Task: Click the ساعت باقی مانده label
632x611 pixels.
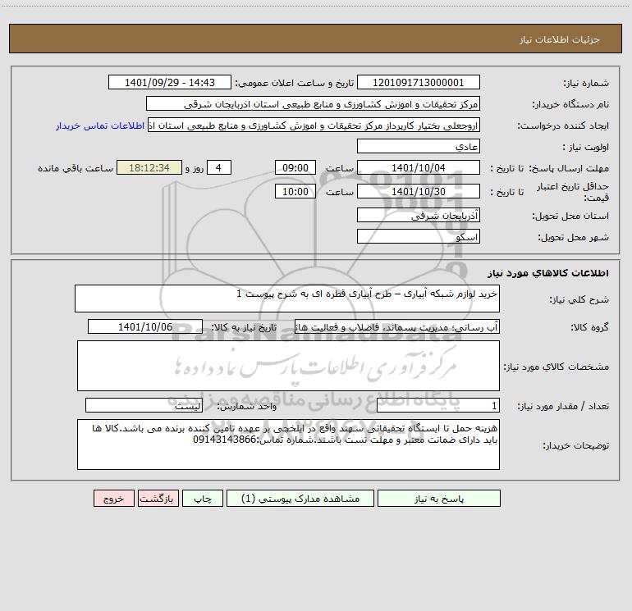Action: pyautogui.click(x=76, y=168)
